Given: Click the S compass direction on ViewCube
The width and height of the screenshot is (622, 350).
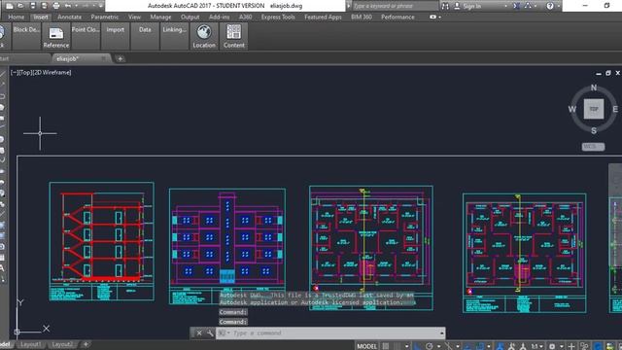Looking at the screenshot, I should (x=594, y=130).
